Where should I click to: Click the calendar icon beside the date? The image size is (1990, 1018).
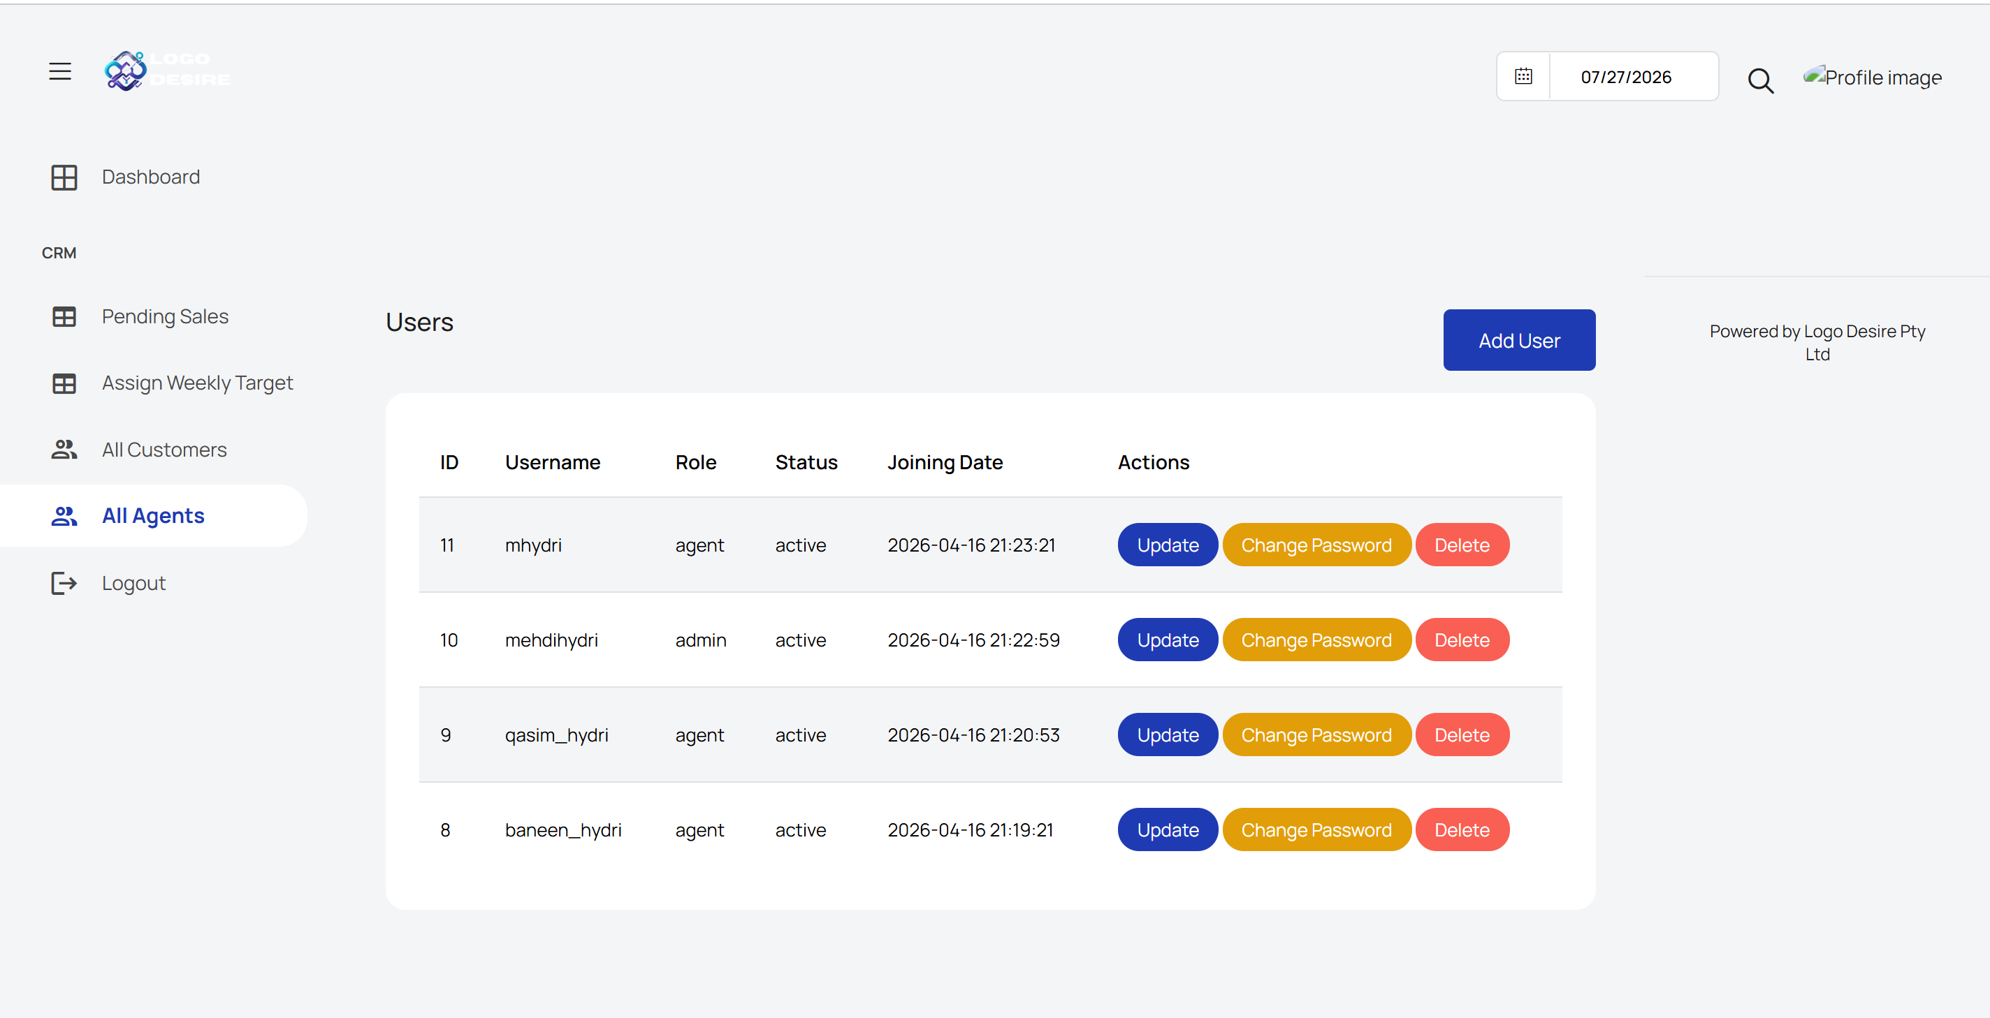pos(1523,76)
